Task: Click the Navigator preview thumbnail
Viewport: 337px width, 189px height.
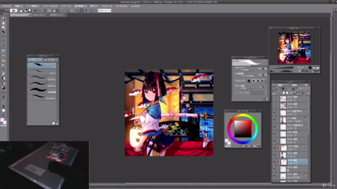Action: pos(294,48)
